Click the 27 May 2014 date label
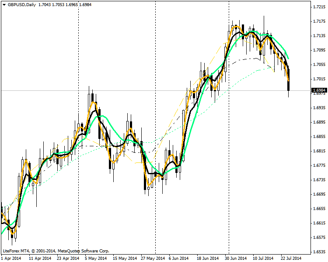Image resolution: width=328 pixels, height=262 pixels. [153, 258]
